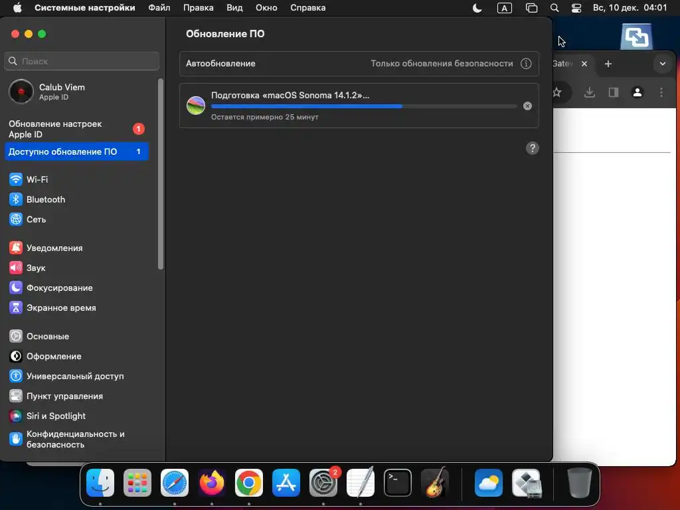Open Звук sound settings

78,268
